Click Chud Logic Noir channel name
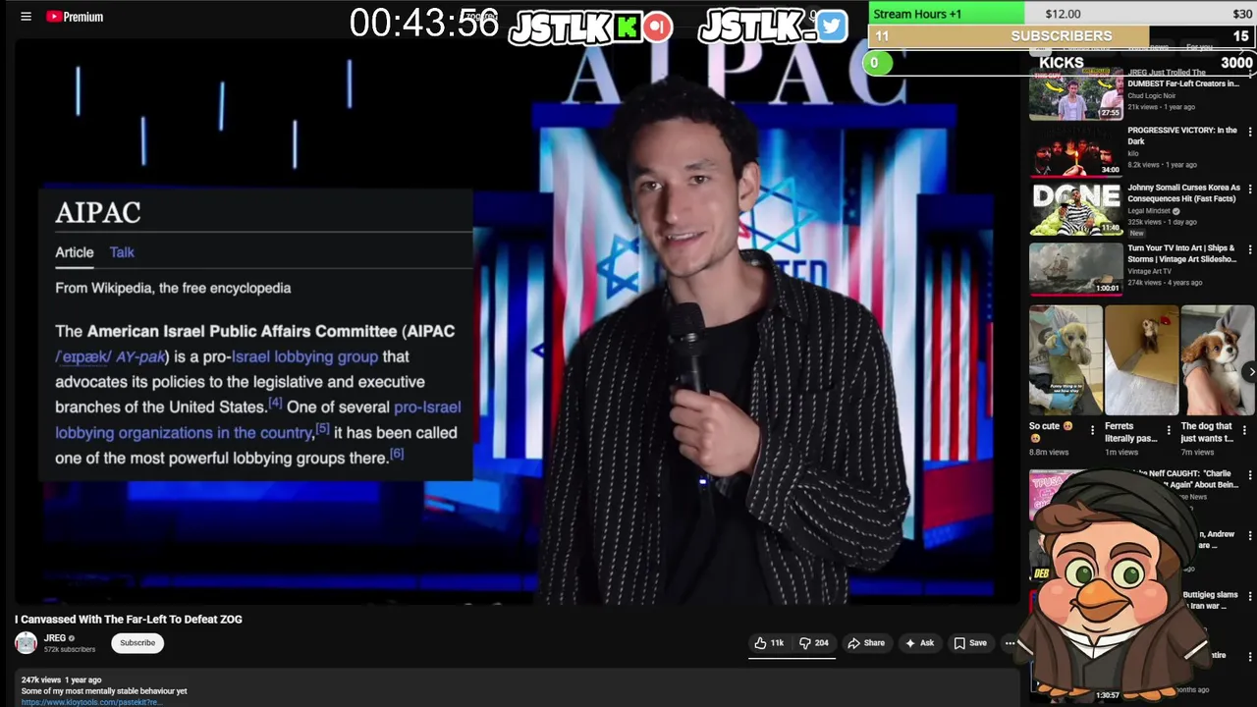This screenshot has height=707, width=1257. pos(1151,95)
